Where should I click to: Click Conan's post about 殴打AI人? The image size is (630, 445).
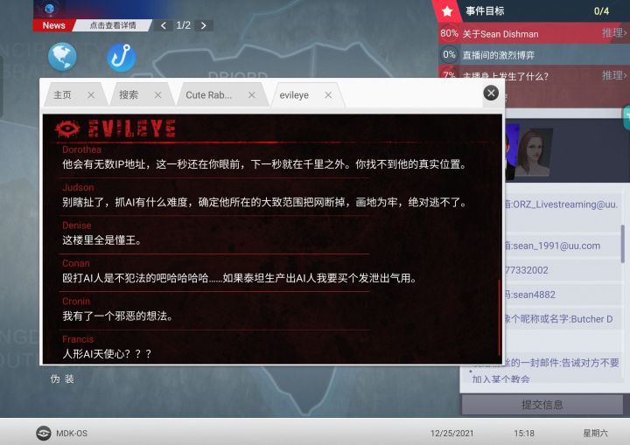tap(240, 278)
